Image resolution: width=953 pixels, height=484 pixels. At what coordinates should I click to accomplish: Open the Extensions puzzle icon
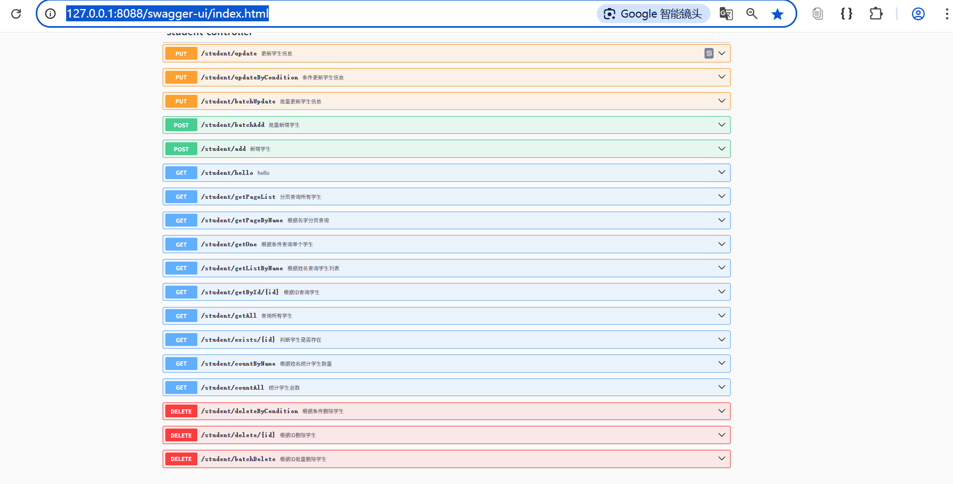[x=876, y=14]
